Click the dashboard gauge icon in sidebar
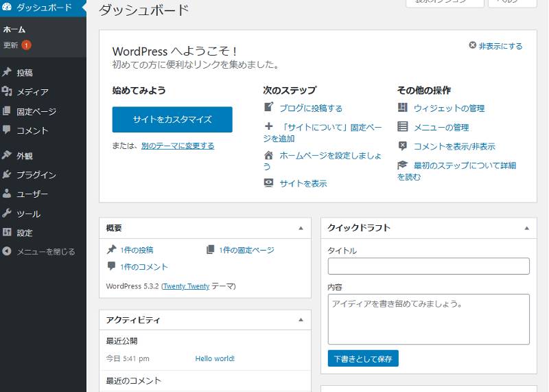549x392 pixels. click(7, 6)
